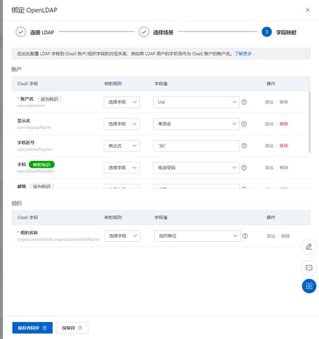Click 添加 in the 手机区号 row
The width and height of the screenshot is (319, 339).
(269, 146)
